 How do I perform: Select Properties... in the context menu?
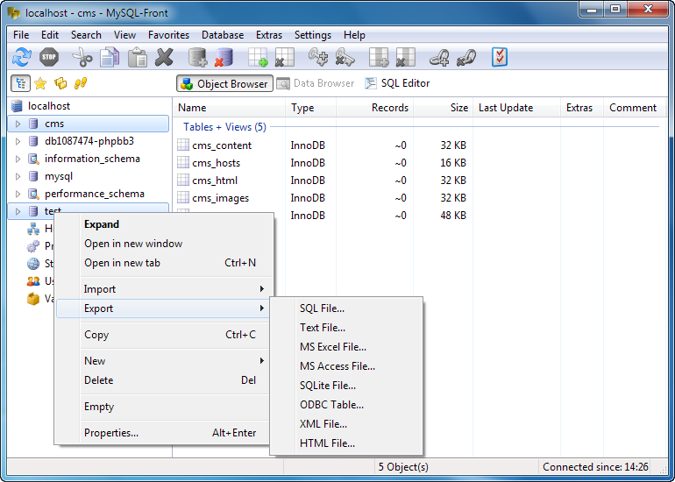[x=111, y=433]
